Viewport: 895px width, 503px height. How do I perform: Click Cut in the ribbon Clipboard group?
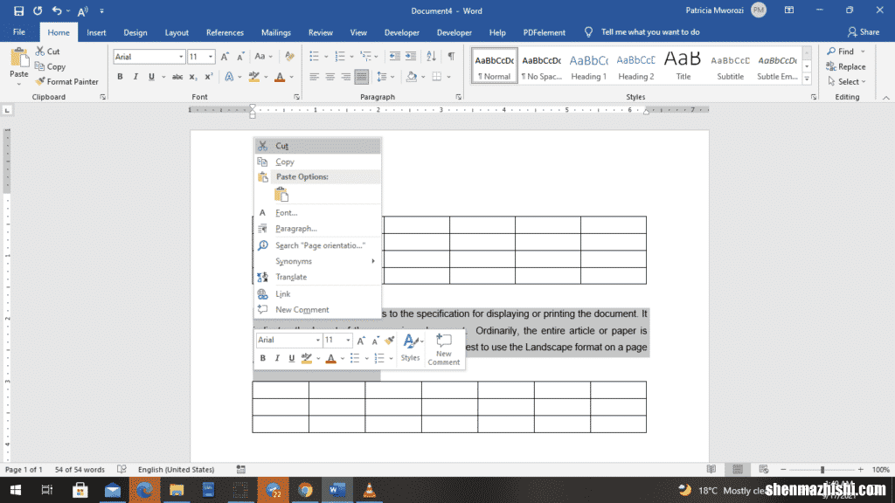click(48, 52)
